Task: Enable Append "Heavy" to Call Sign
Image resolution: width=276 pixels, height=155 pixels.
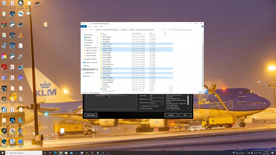Action: coord(140,106)
